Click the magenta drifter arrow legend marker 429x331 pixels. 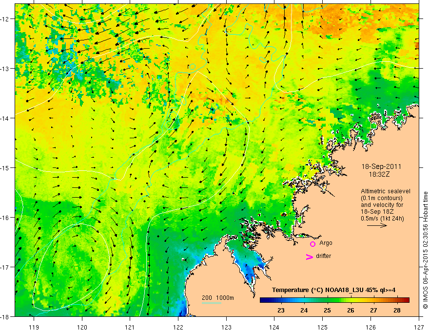(310, 257)
